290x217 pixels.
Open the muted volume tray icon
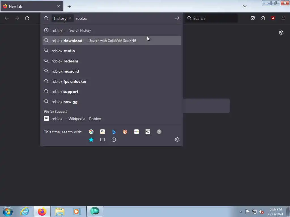tap(261, 212)
